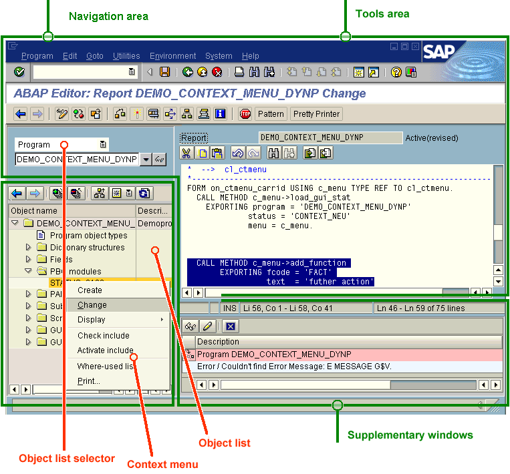This screenshot has height=474, width=510.
Task: Click the message window horizontal scrollbar
Action: pos(348,385)
